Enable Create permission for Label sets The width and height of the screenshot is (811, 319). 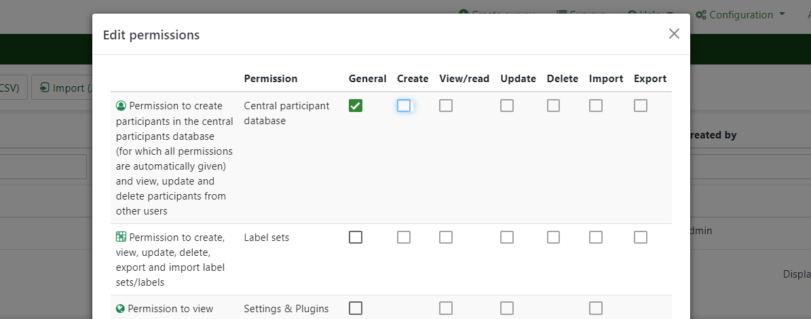pyautogui.click(x=404, y=238)
